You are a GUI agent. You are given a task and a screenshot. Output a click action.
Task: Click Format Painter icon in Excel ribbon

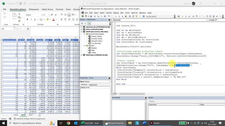(19, 21)
